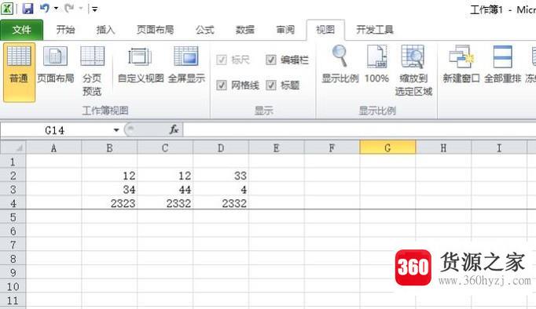
Task: Click the fx insert function button
Action: 174,129
